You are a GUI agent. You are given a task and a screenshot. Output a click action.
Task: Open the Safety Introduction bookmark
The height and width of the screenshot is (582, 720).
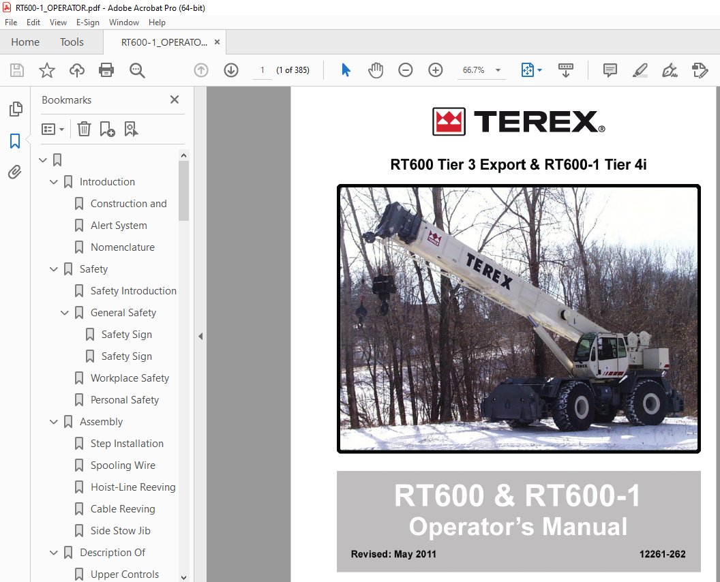[x=134, y=291]
